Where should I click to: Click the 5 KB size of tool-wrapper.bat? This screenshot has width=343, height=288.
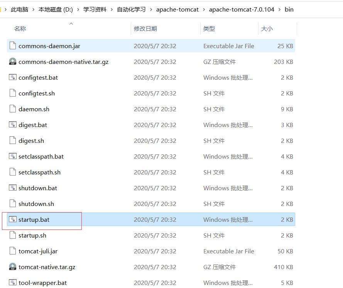pyautogui.click(x=287, y=283)
